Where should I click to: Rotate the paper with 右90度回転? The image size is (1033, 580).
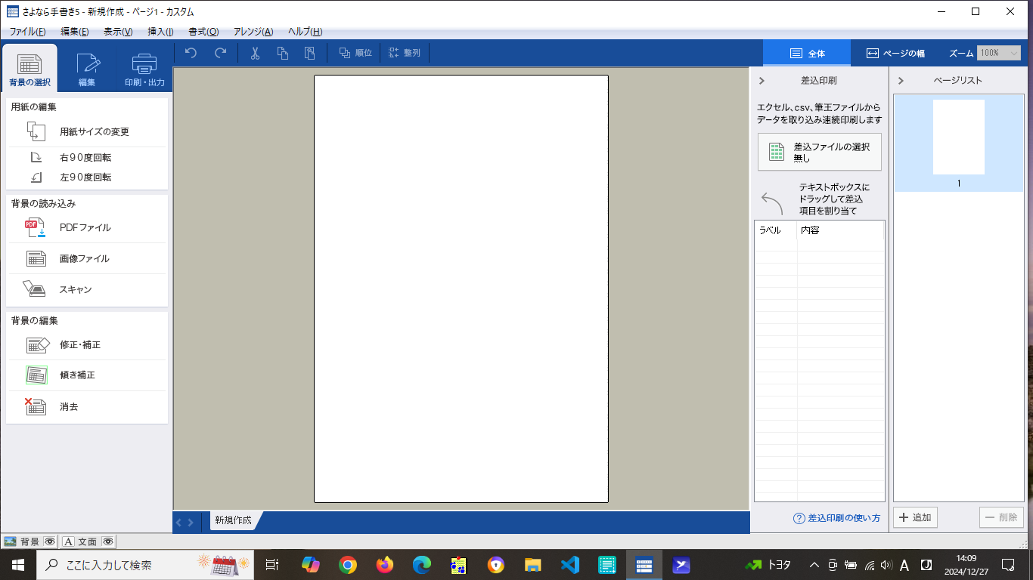tap(86, 158)
